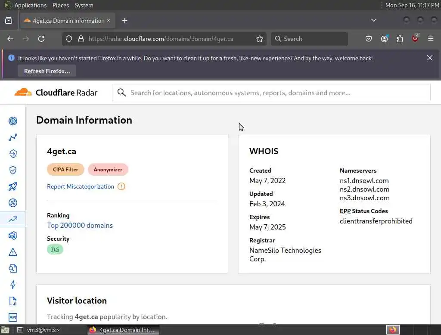Open the Firefox hamburger application menu
The height and width of the screenshot is (335, 441).
[x=430, y=39]
